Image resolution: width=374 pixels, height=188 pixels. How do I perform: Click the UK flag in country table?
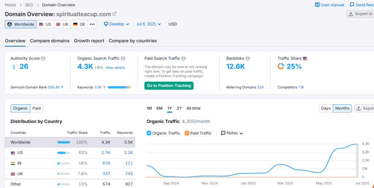13,174
